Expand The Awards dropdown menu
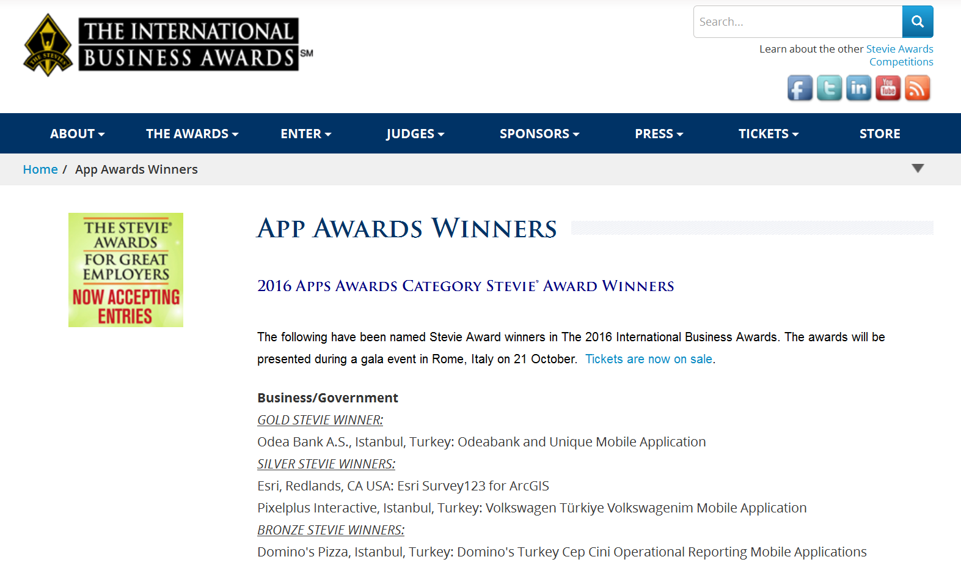This screenshot has height=584, width=961. (192, 134)
